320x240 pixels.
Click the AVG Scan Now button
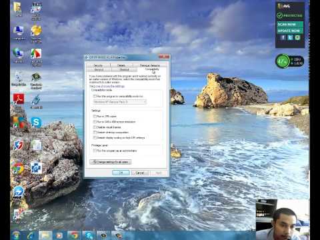click(290, 24)
